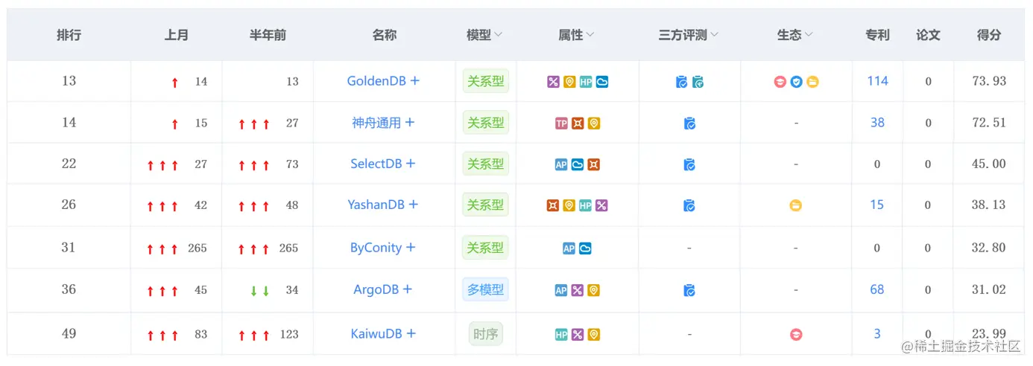Click the clipboard evaluation icon in ArgoDB row

click(x=689, y=290)
